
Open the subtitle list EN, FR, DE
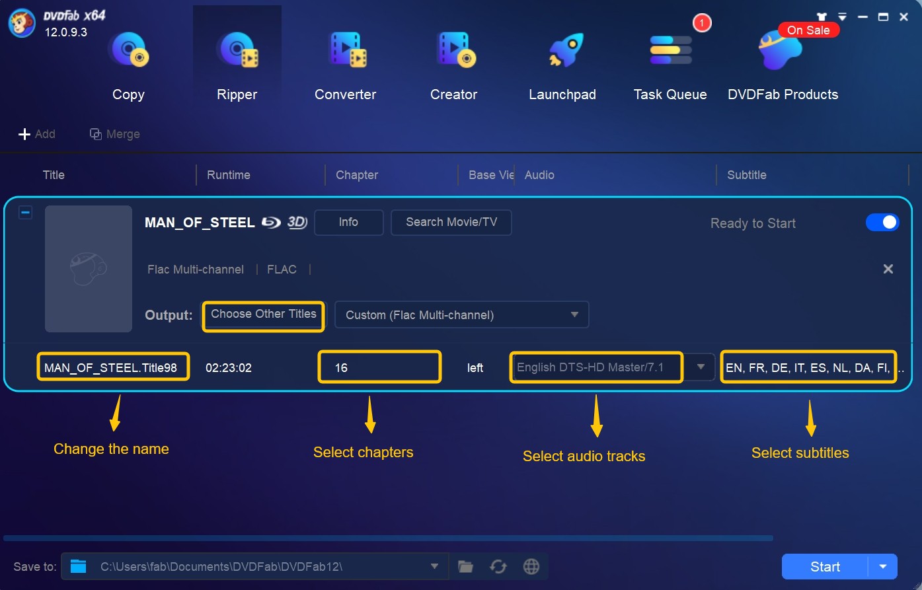[x=809, y=367]
